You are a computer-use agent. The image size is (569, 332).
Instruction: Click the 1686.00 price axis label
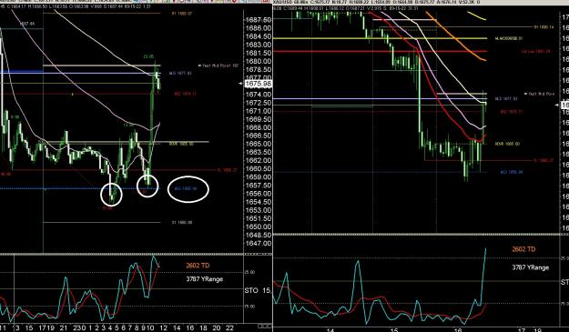(259, 28)
